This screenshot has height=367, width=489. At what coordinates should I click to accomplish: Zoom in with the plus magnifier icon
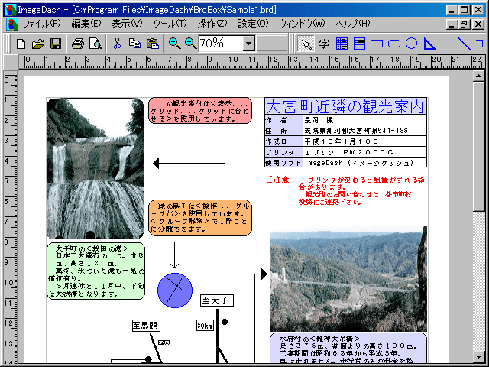(190, 44)
